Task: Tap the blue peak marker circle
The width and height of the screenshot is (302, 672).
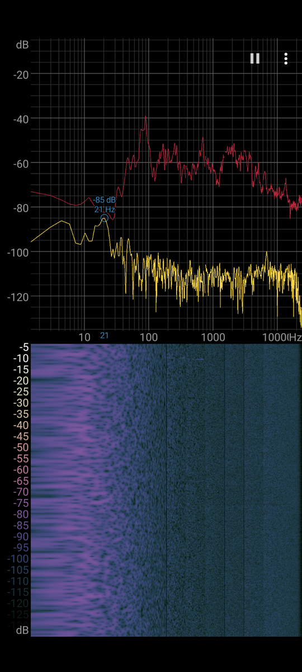Action: pos(104,218)
